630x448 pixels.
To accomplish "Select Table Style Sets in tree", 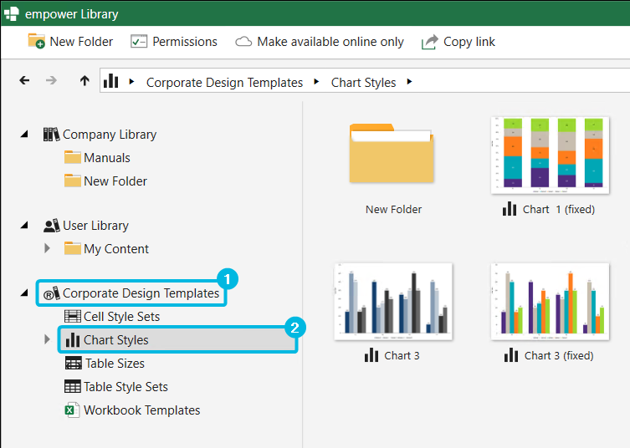I will [x=125, y=387].
